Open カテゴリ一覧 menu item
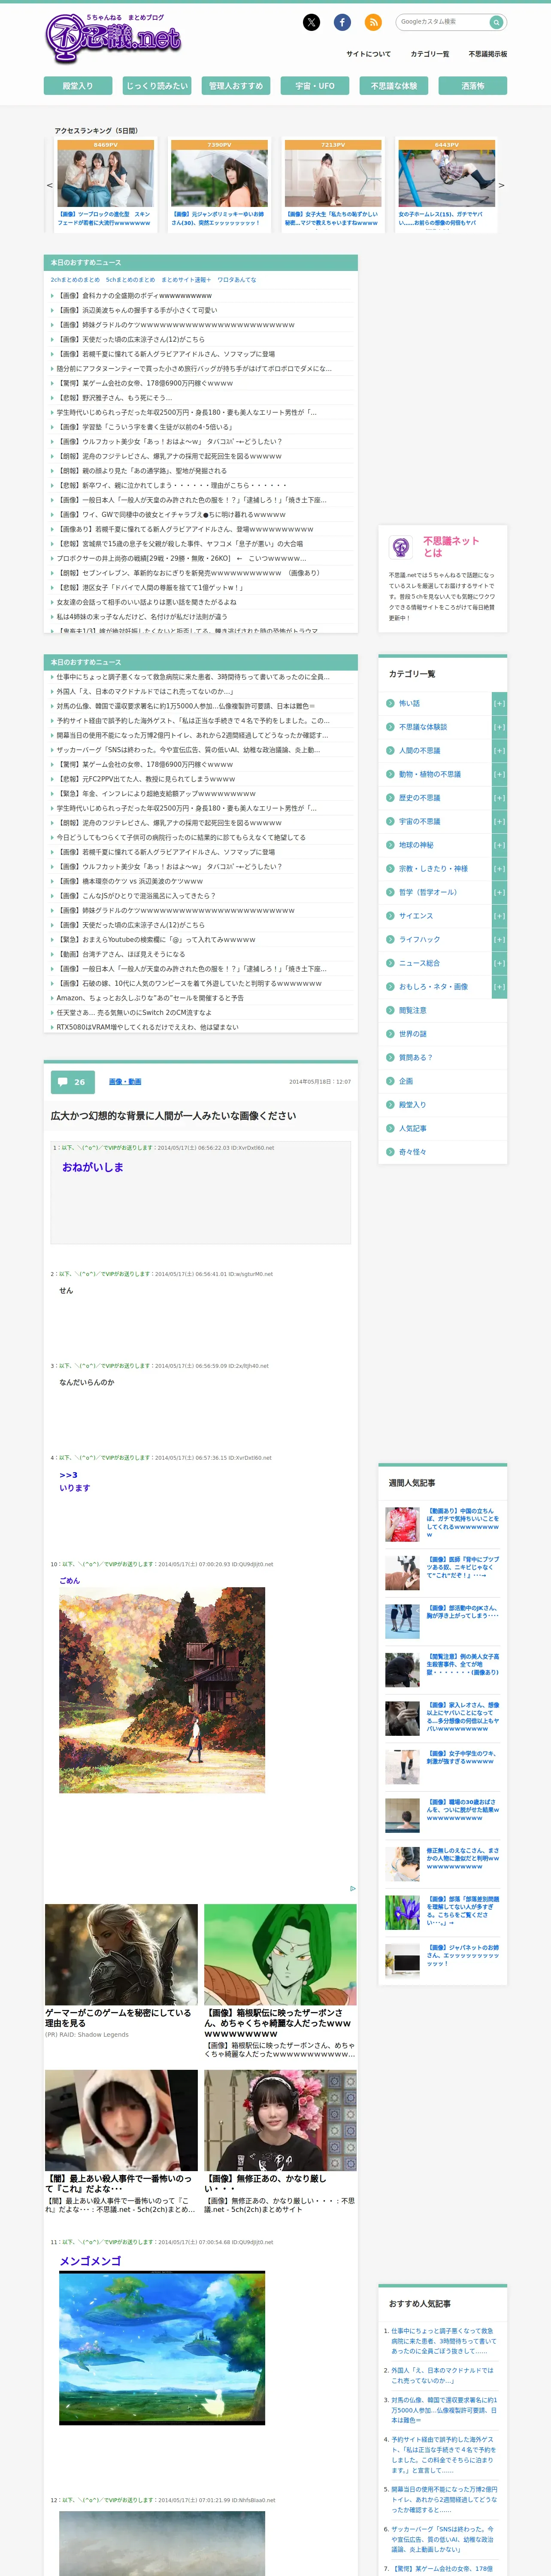The height and width of the screenshot is (2576, 551). click(x=430, y=54)
